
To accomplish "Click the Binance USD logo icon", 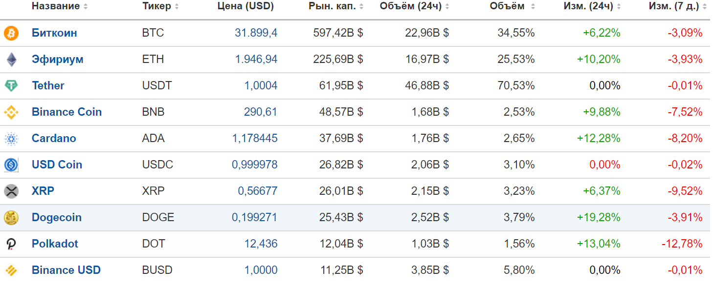I will (11, 270).
